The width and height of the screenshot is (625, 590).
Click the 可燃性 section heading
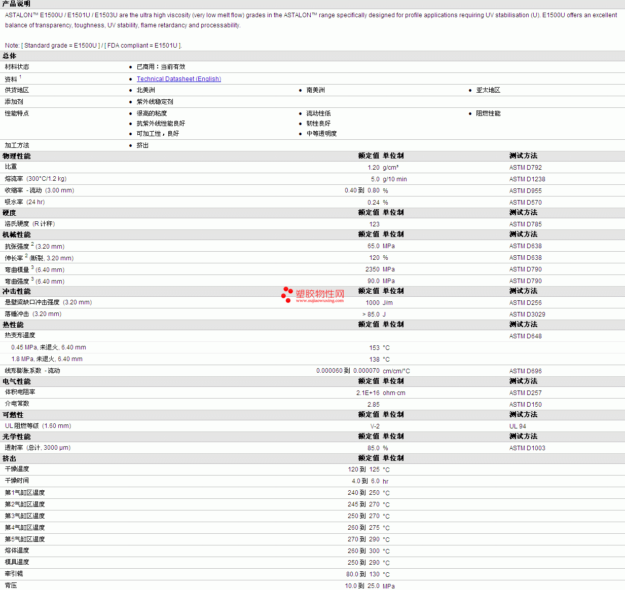[x=13, y=415]
